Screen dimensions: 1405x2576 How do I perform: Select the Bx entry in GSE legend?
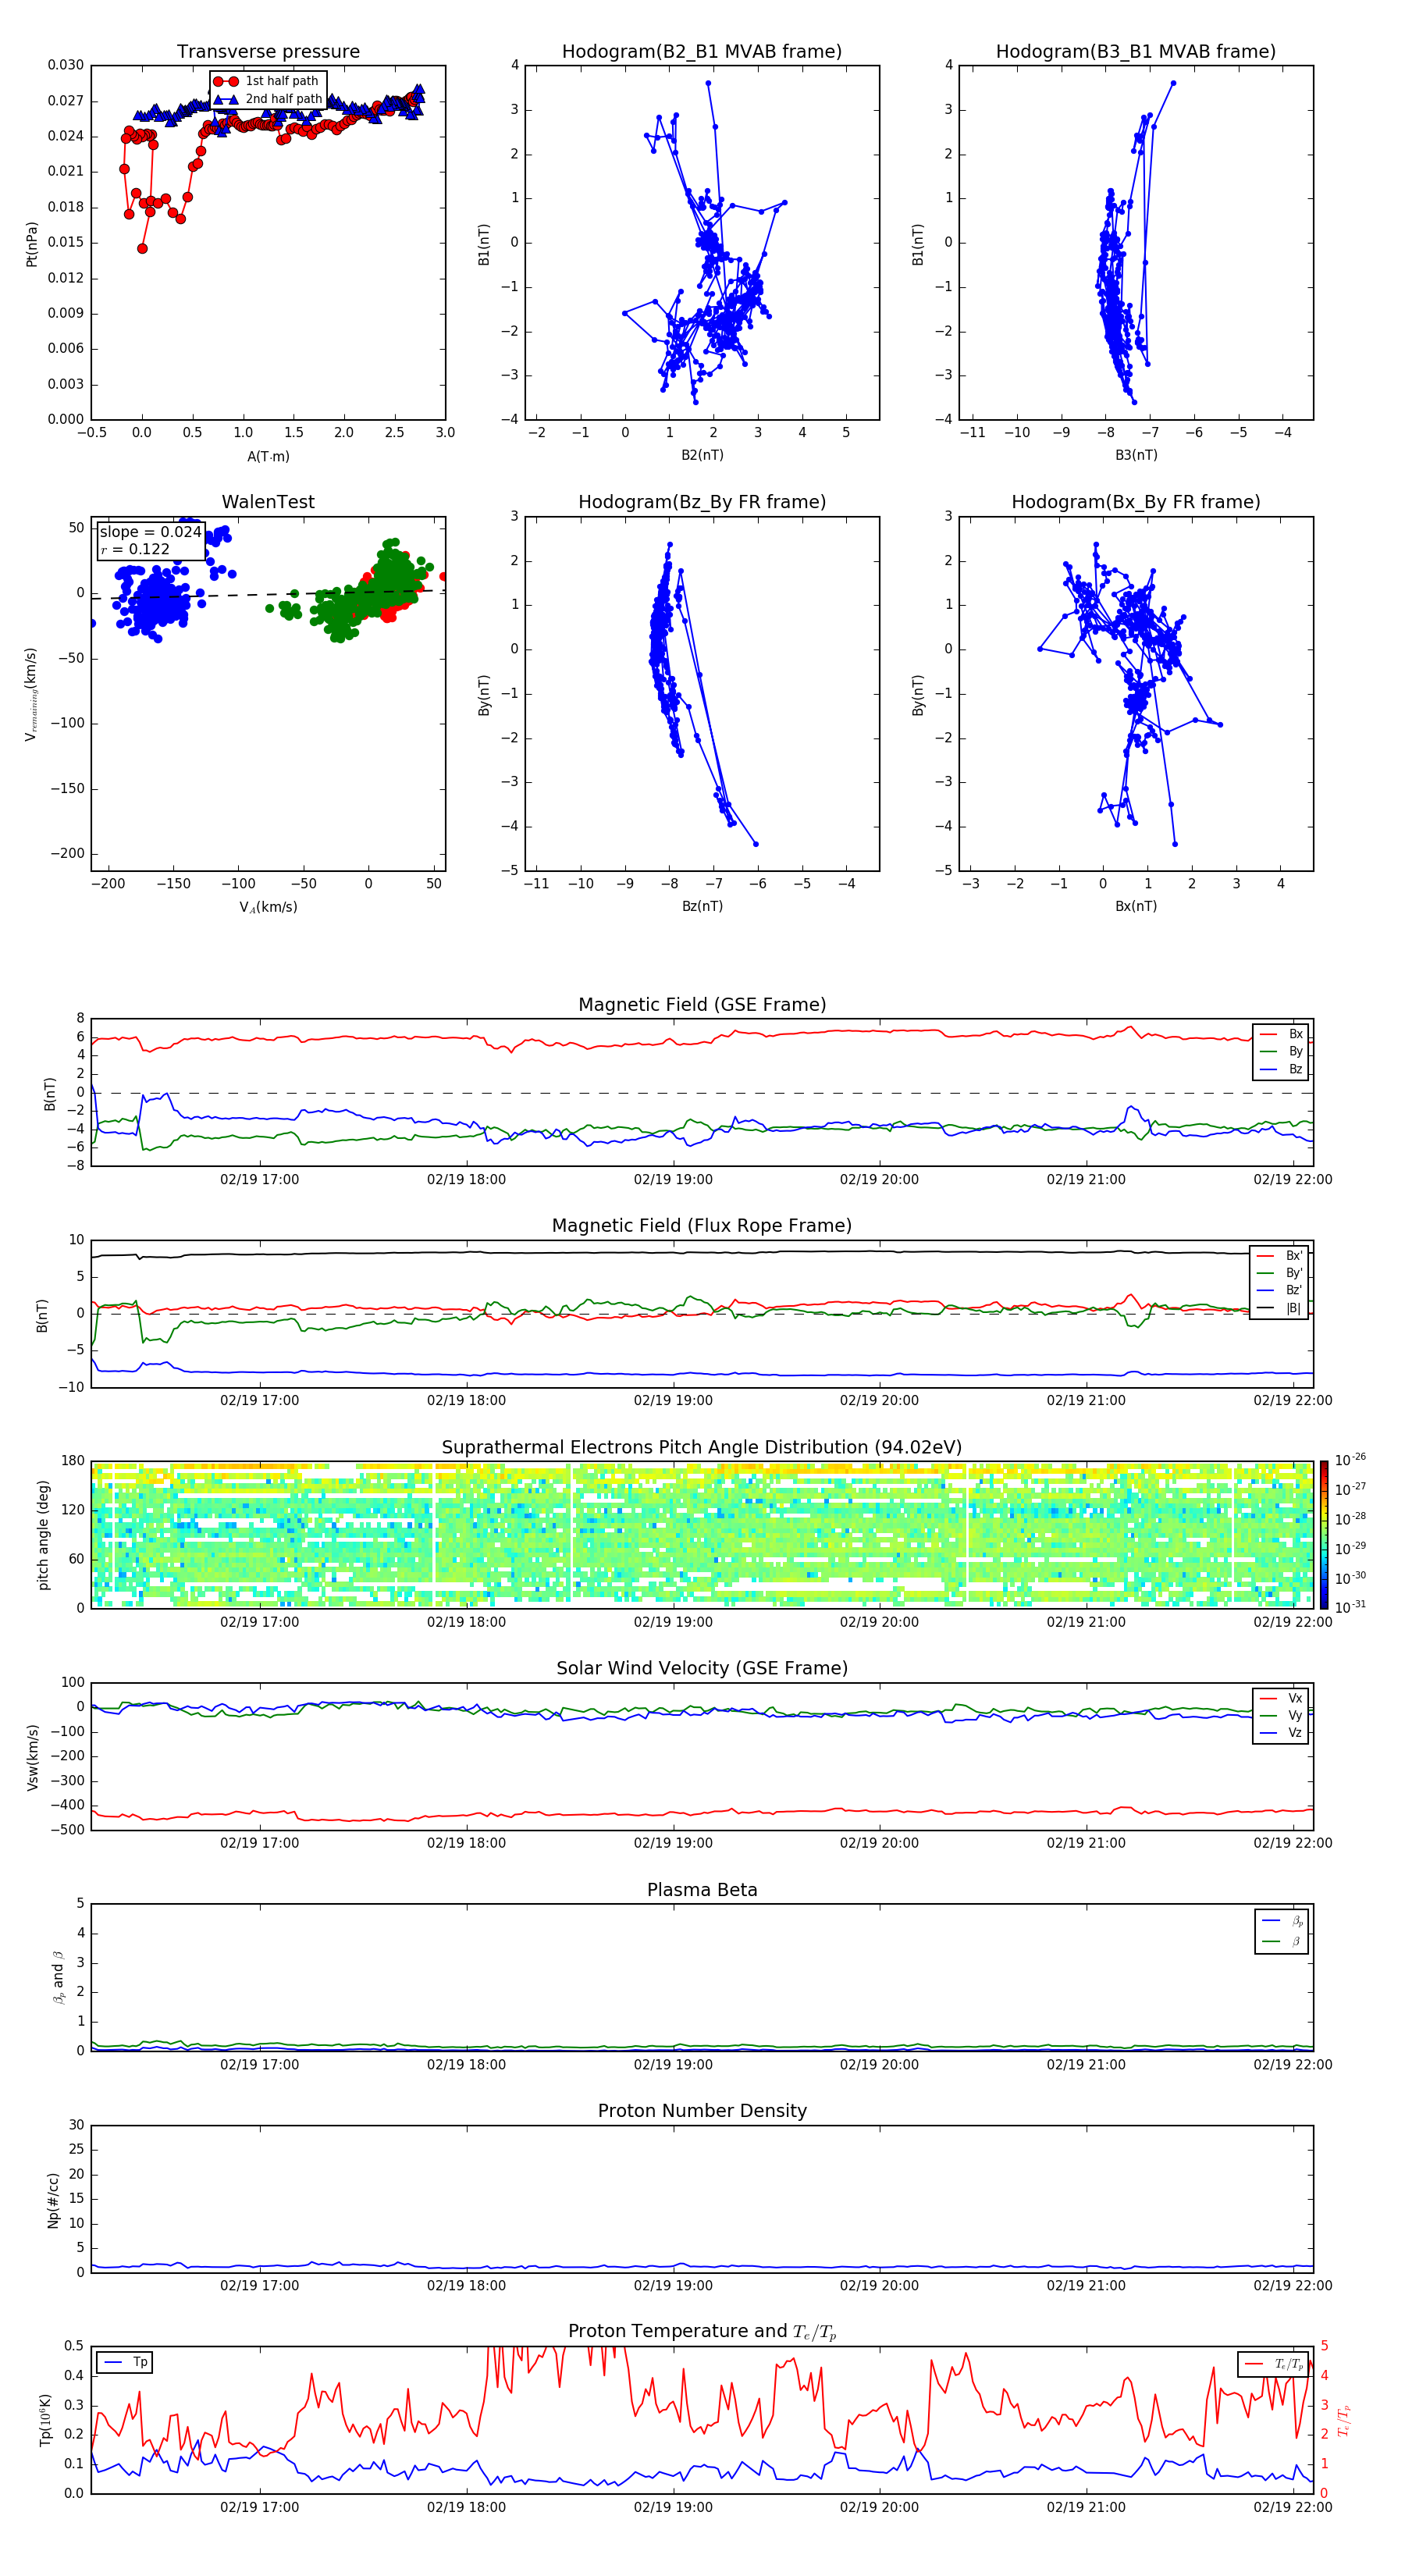pyautogui.click(x=1281, y=1034)
